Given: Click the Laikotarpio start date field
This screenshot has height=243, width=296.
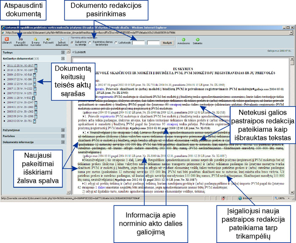Looking at the screenshot, I should point(138,43).
